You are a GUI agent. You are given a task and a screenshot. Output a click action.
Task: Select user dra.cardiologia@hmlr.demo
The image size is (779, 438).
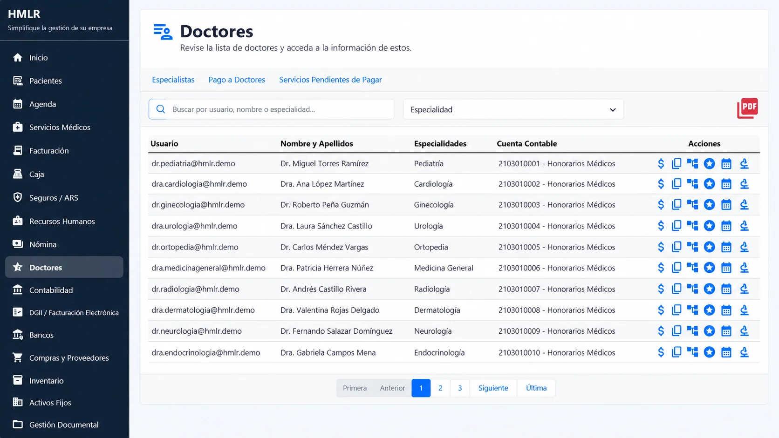click(x=199, y=184)
